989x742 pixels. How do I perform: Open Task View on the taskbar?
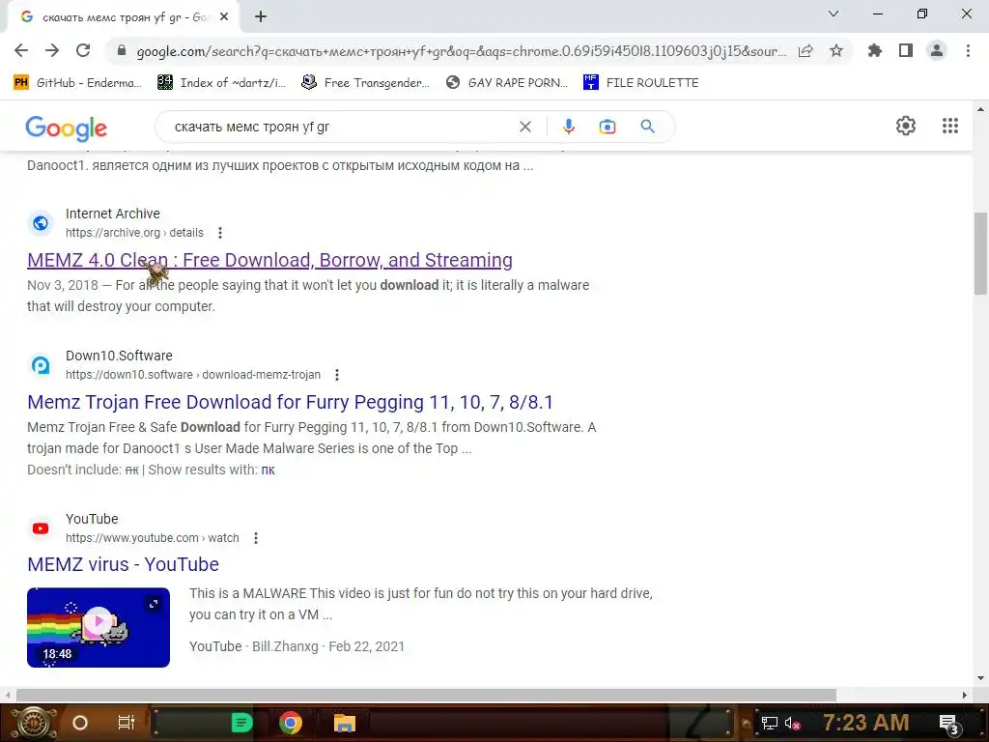point(127,723)
